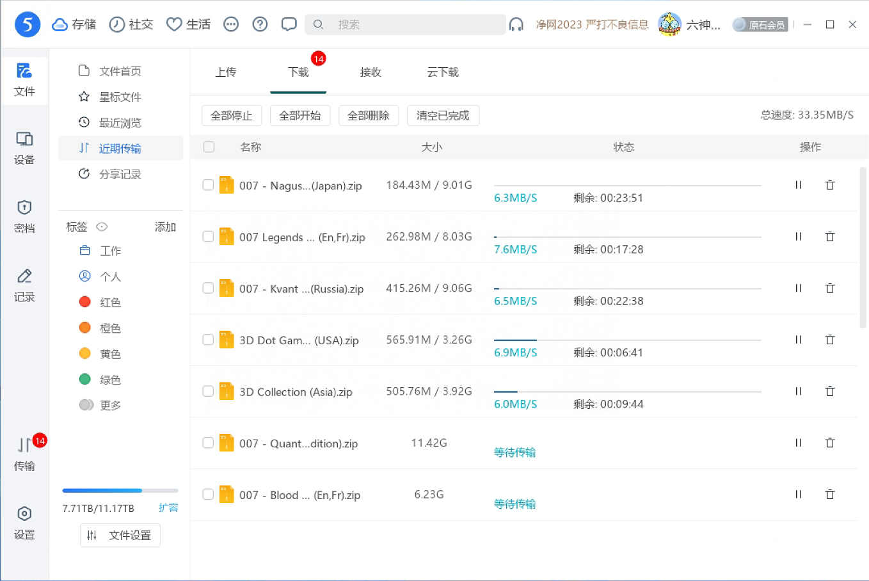Pause 3D Collection (Asia).zip download
The image size is (869, 581).
coord(799,391)
